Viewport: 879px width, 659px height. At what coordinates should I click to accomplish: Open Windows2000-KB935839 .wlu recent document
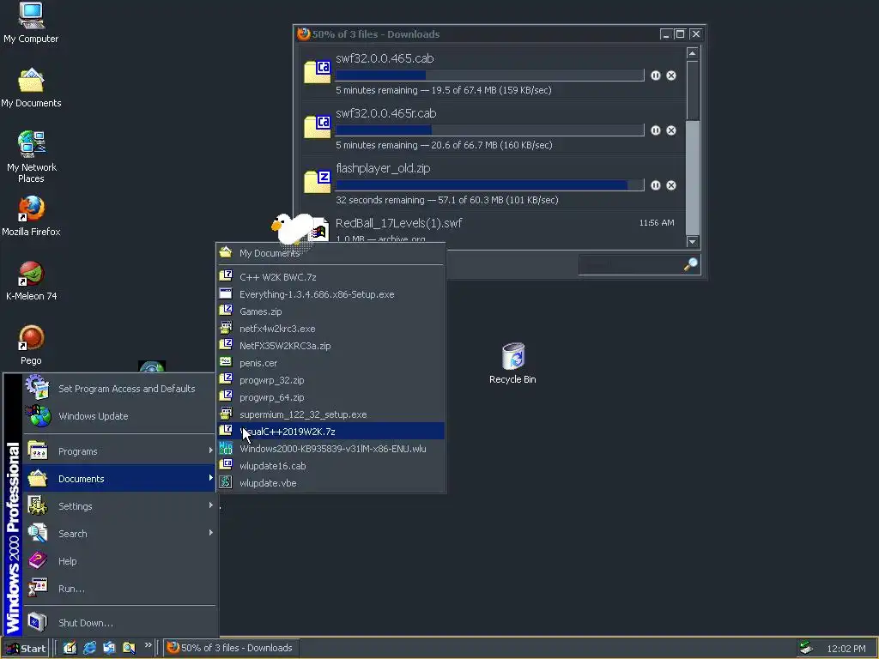330,448
